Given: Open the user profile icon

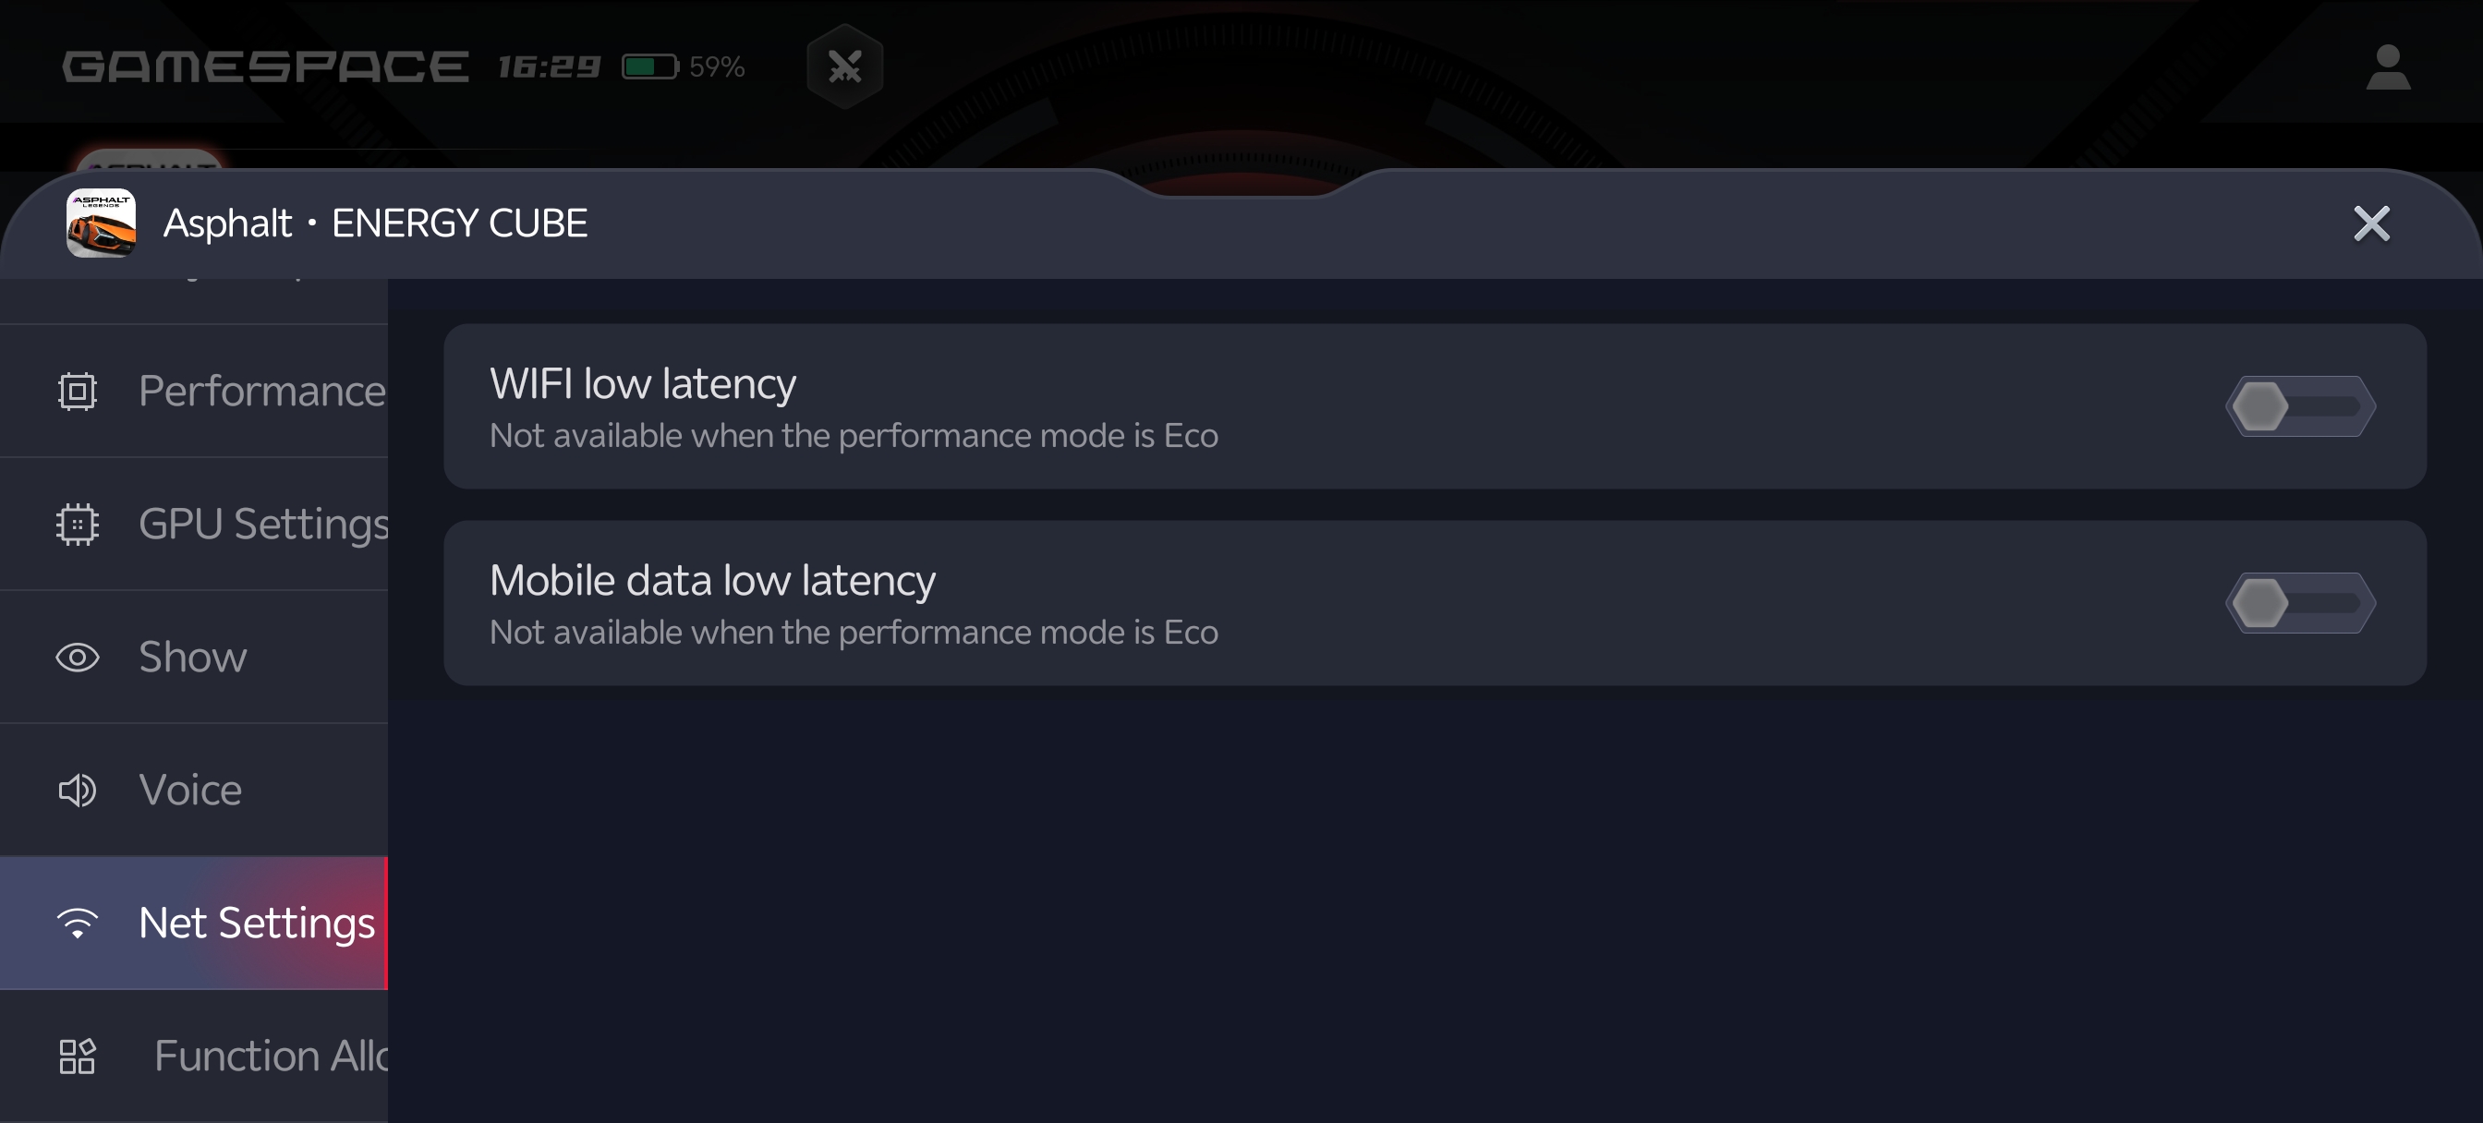Looking at the screenshot, I should (2387, 67).
